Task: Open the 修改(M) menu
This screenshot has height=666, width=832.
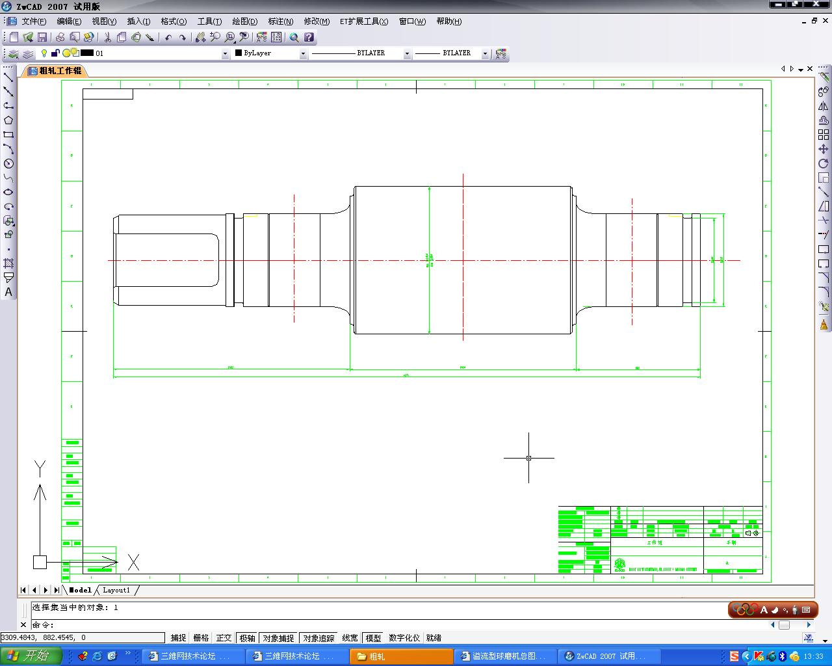Action: pyautogui.click(x=317, y=21)
